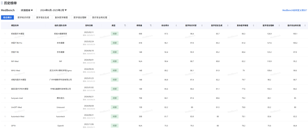Sort by the 综合得分 column sort arrows
Image resolution: width=308 pixels, height=129 pixels.
(176, 25)
